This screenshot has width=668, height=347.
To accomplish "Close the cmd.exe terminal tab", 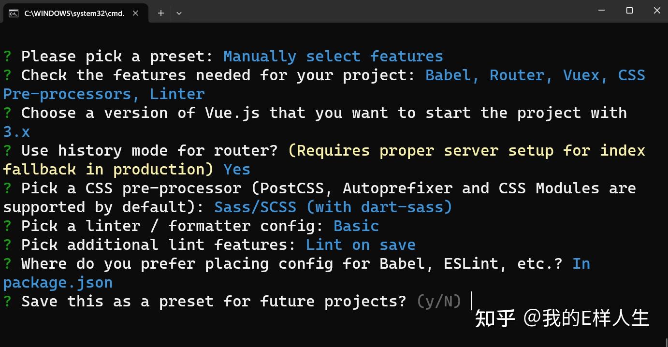I will tap(135, 13).
